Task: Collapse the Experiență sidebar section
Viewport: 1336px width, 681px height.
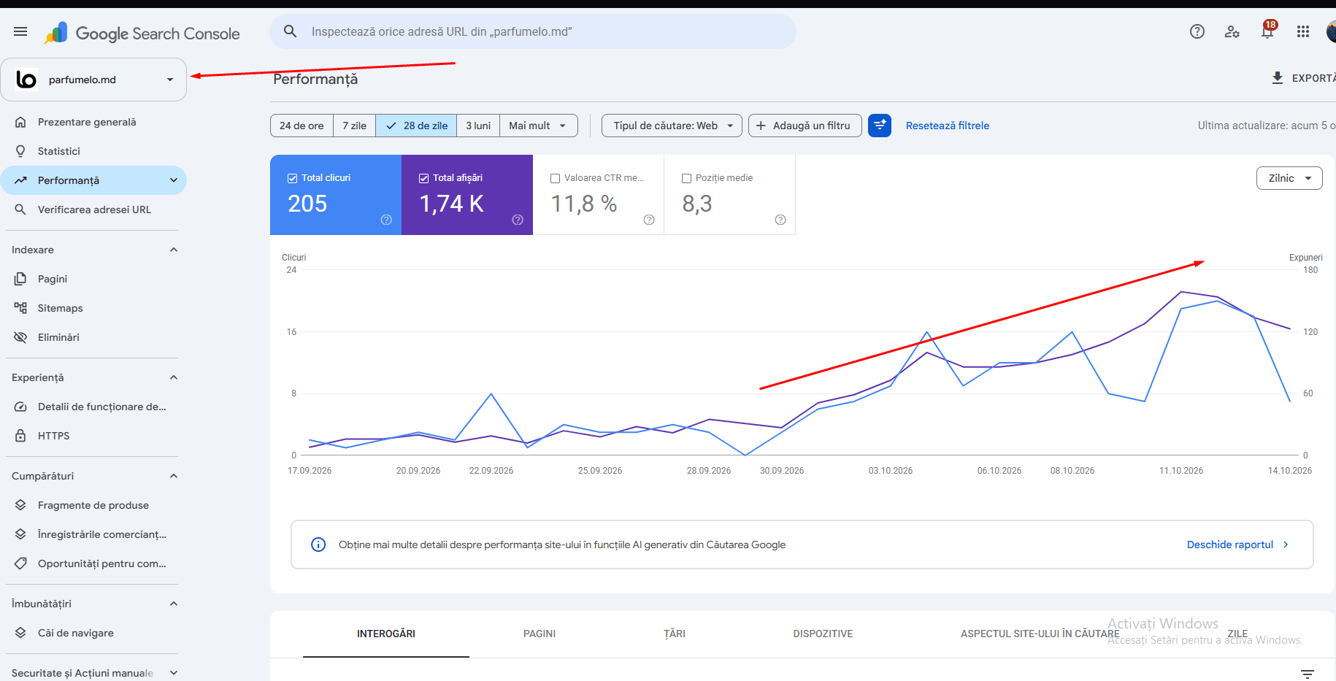Action: tap(174, 377)
